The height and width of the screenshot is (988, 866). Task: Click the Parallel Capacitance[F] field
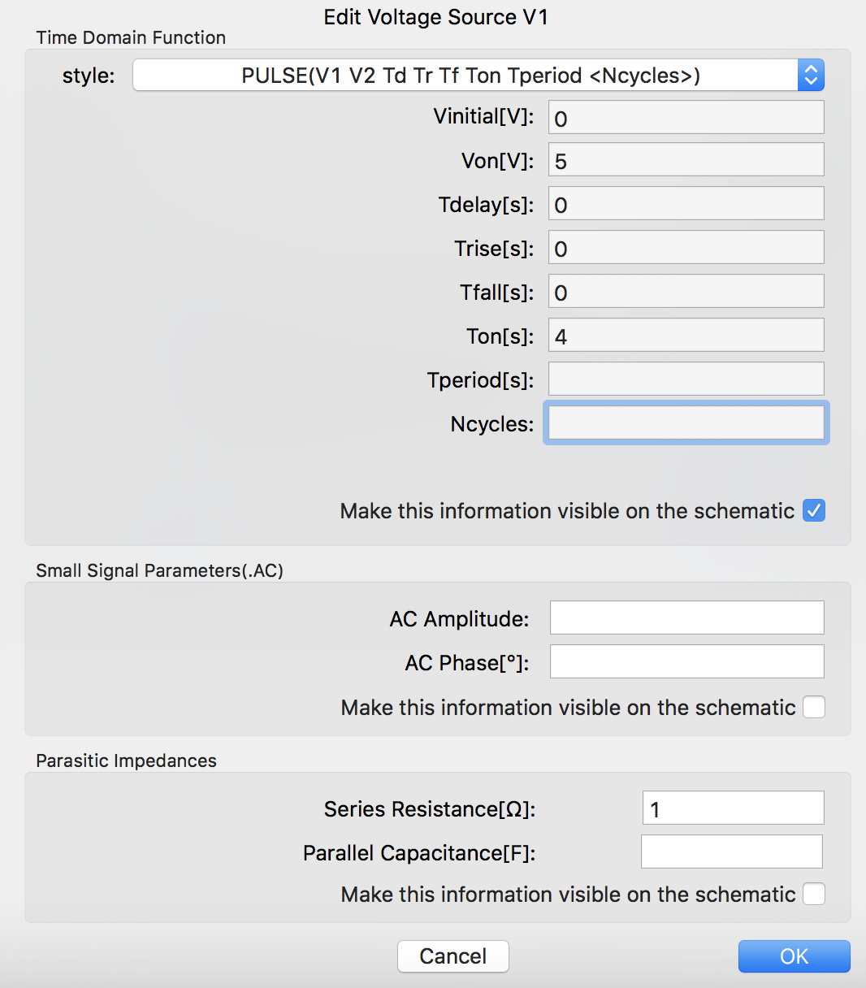(732, 852)
